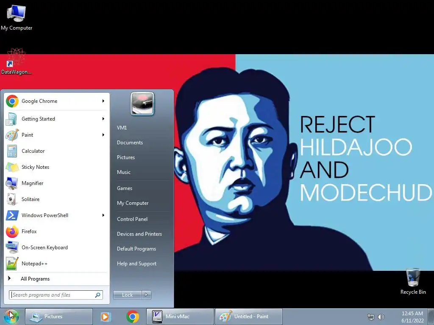This screenshot has width=434, height=325.
Task: Open the Control Panel
Action: (132, 219)
